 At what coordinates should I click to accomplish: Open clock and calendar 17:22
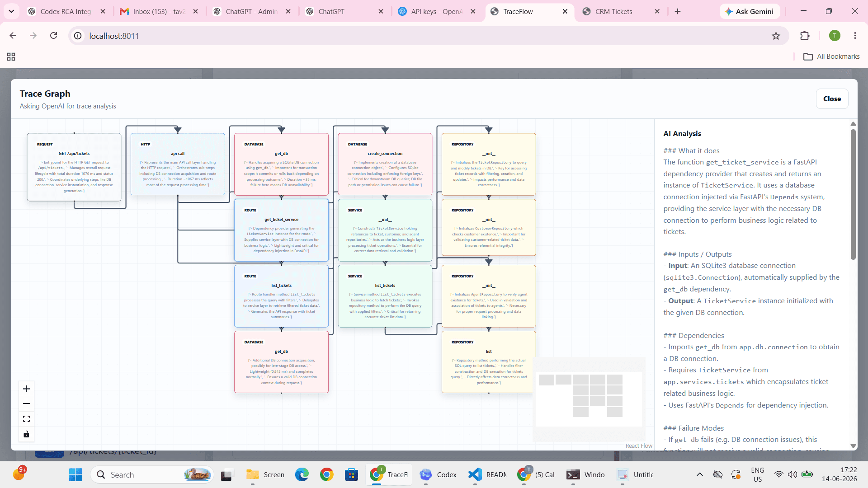pyautogui.click(x=840, y=474)
